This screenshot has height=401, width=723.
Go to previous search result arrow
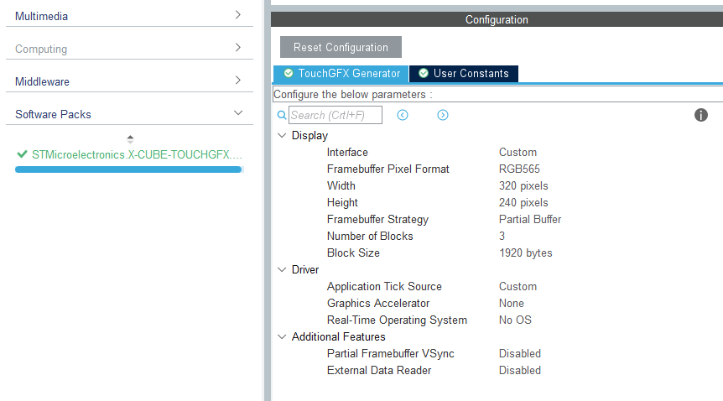[x=403, y=115]
